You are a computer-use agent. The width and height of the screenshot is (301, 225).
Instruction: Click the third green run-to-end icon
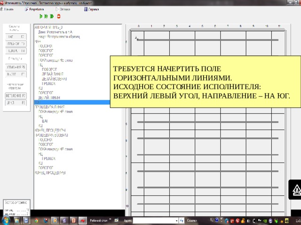tap(52, 16)
